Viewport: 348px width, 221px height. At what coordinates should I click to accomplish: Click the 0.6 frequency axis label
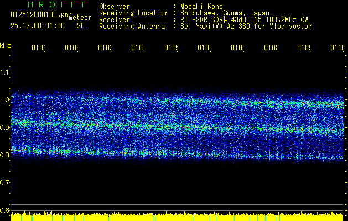[6, 211]
